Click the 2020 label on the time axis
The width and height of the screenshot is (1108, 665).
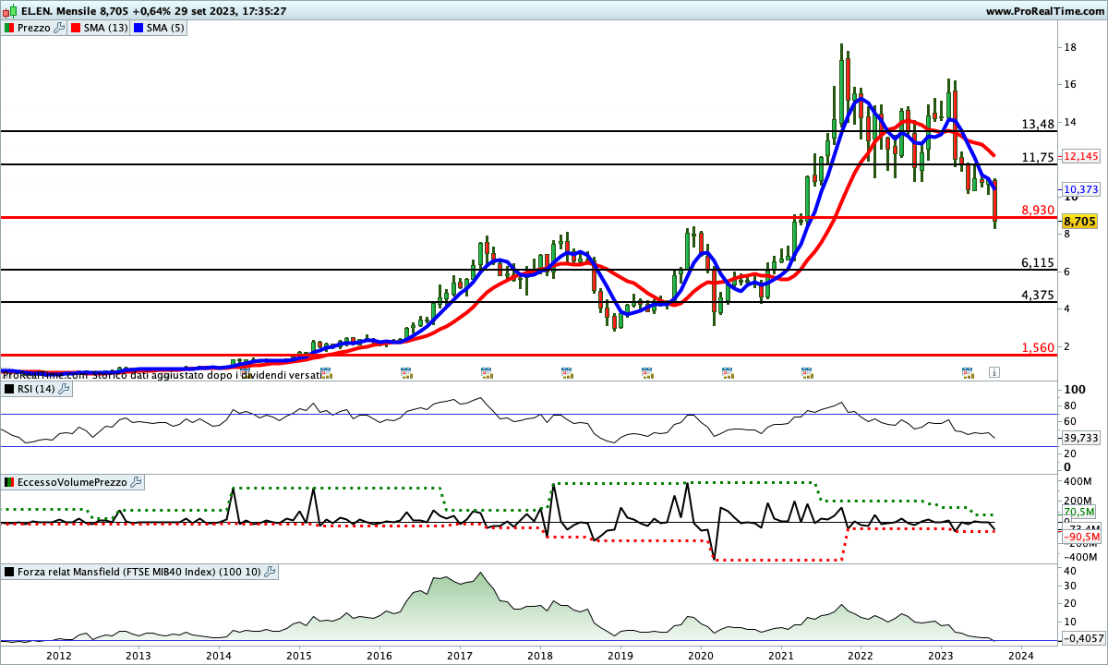click(700, 655)
